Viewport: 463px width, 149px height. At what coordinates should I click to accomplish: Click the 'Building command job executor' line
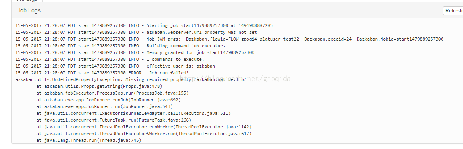tap(121, 46)
